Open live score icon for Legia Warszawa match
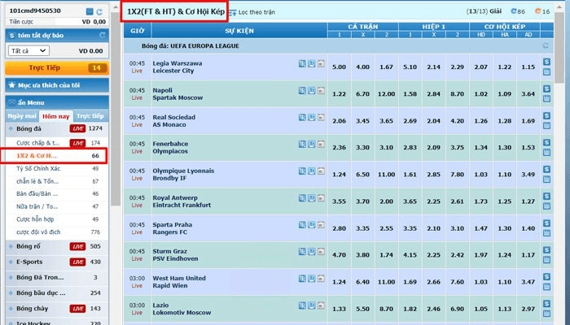Image resolution: width=570 pixels, height=325 pixels. [x=312, y=63]
